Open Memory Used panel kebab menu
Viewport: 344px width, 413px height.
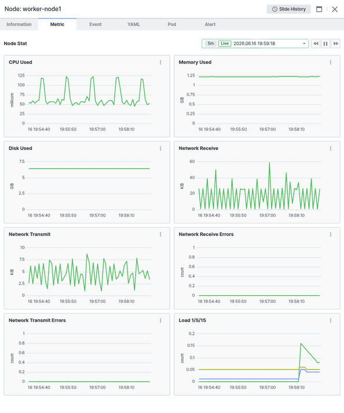pyautogui.click(x=331, y=63)
